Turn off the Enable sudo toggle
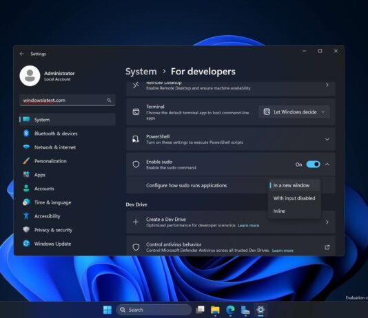 point(313,165)
